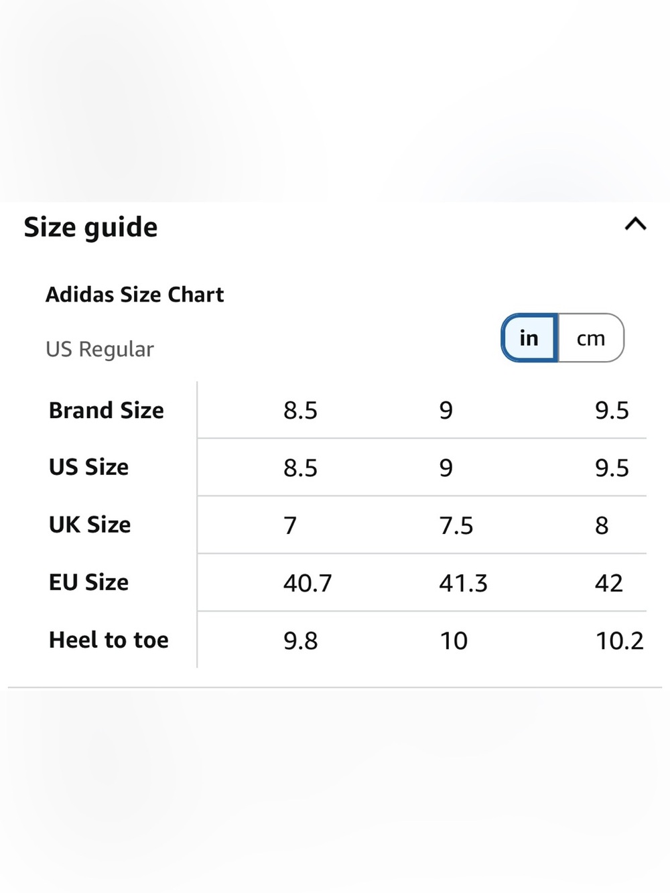Image resolution: width=670 pixels, height=893 pixels.
Task: Select EU Size value 41.3
Action: click(463, 583)
